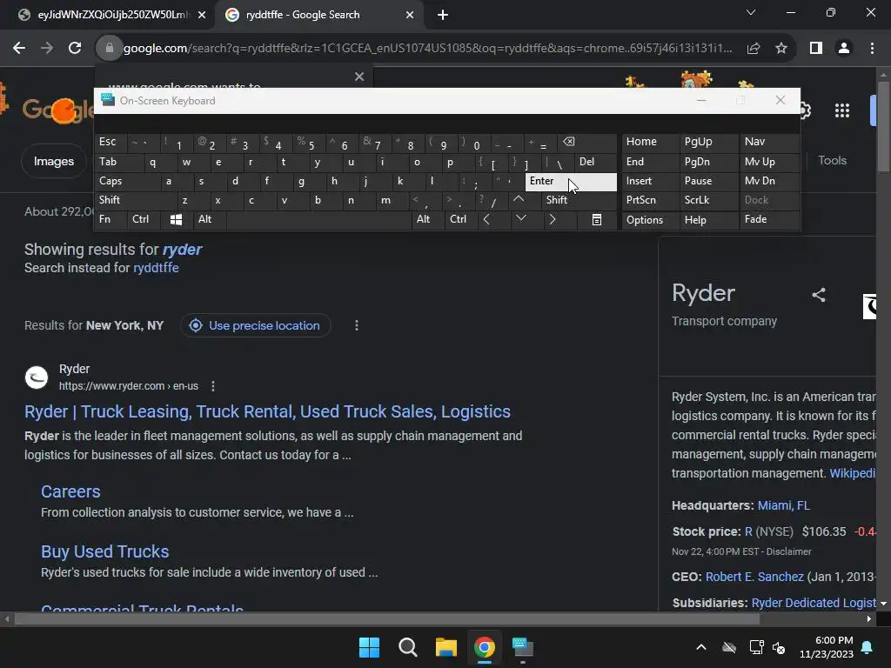Click the Windows key on On-Screen Keyboard

[x=176, y=220]
